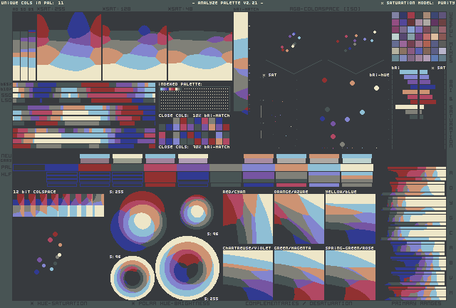Image resolution: width=456 pixels, height=308 pixels.
Task: Click the red dot in bri-hue plot
Action: 325,80
